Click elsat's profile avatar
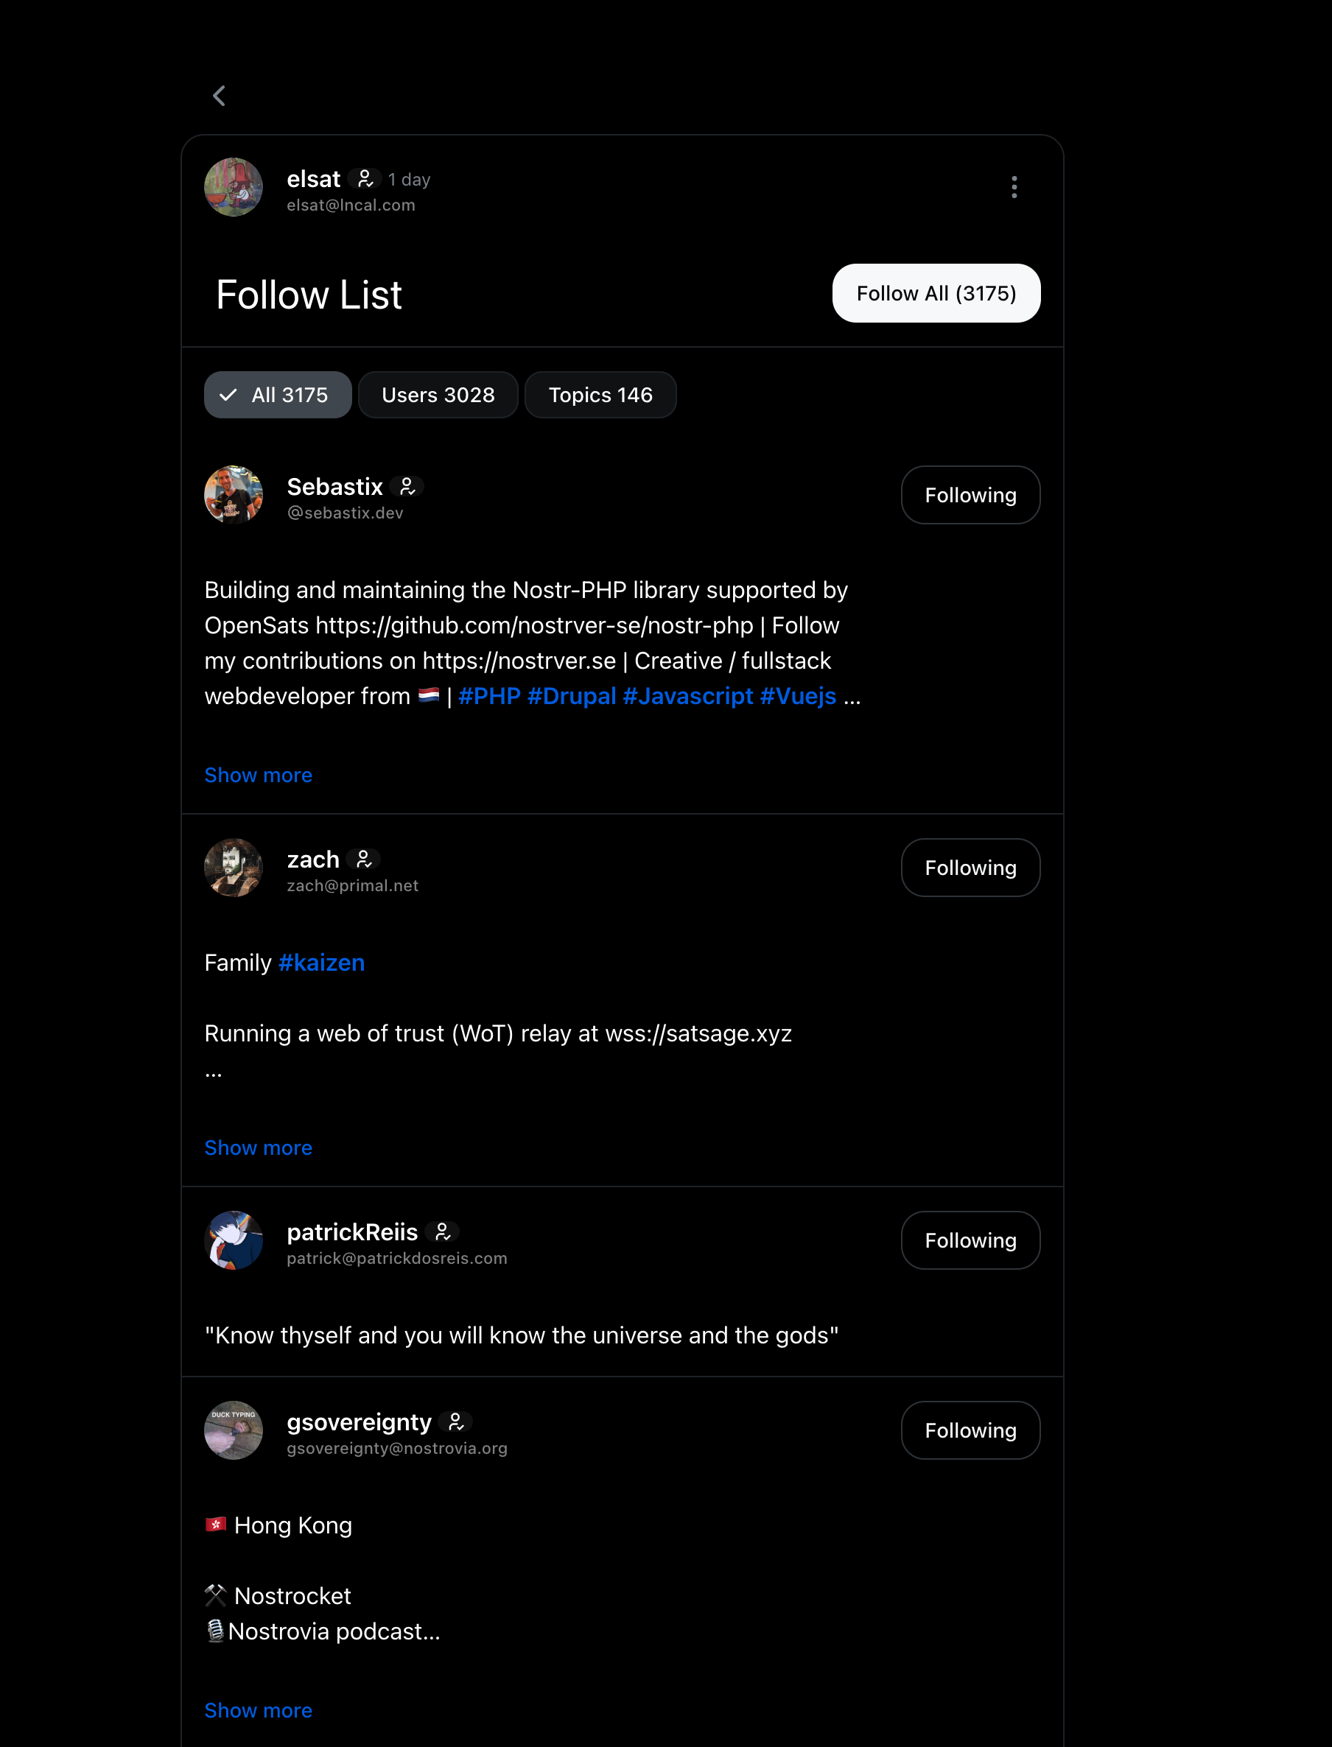This screenshot has height=1747, width=1332. pyautogui.click(x=233, y=187)
